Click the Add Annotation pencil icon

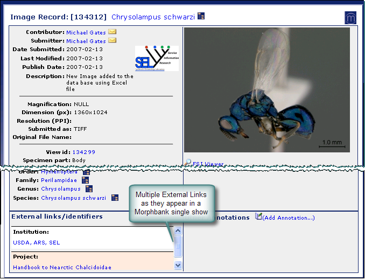(258, 216)
